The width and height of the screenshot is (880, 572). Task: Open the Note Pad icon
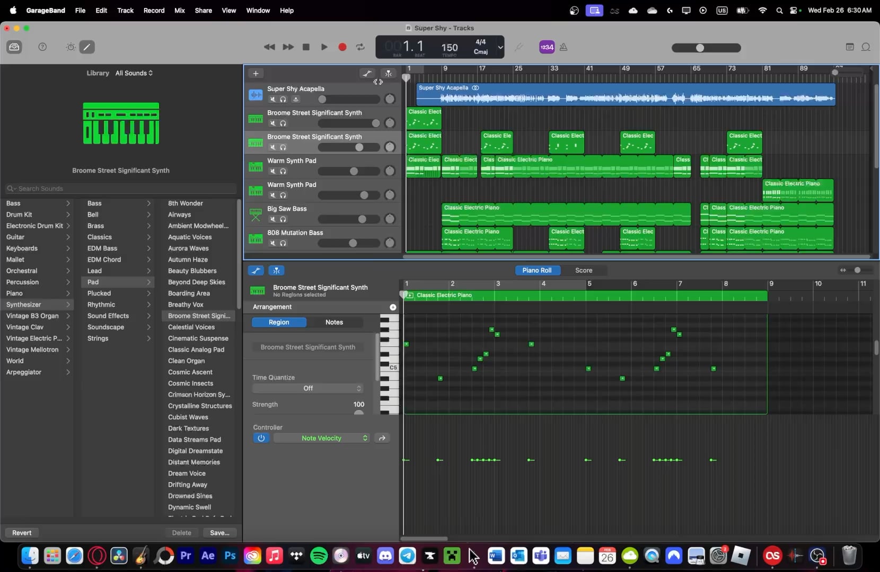[850, 47]
